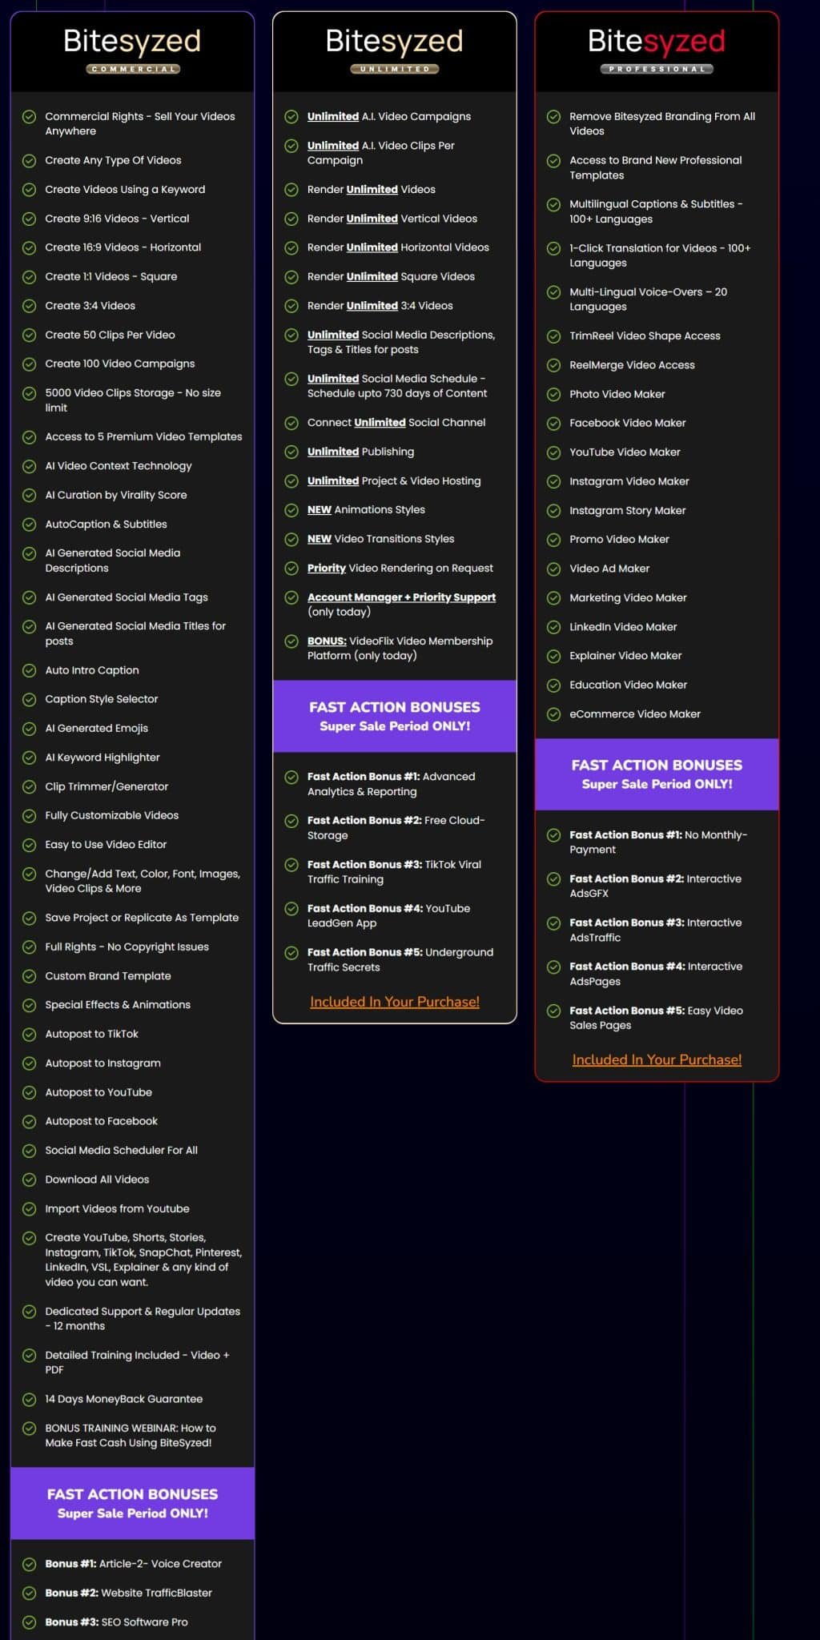Click 'ReelMerge Video Access' text
Viewport: 820px width, 1640px height.
632,365
